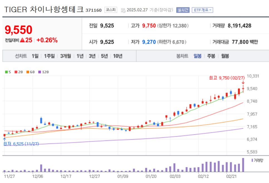Image resolution: width=269 pixels, height=183 pixels.
Task: Select the 3개월 line chart tab
Action: pyautogui.click(x=65, y=56)
